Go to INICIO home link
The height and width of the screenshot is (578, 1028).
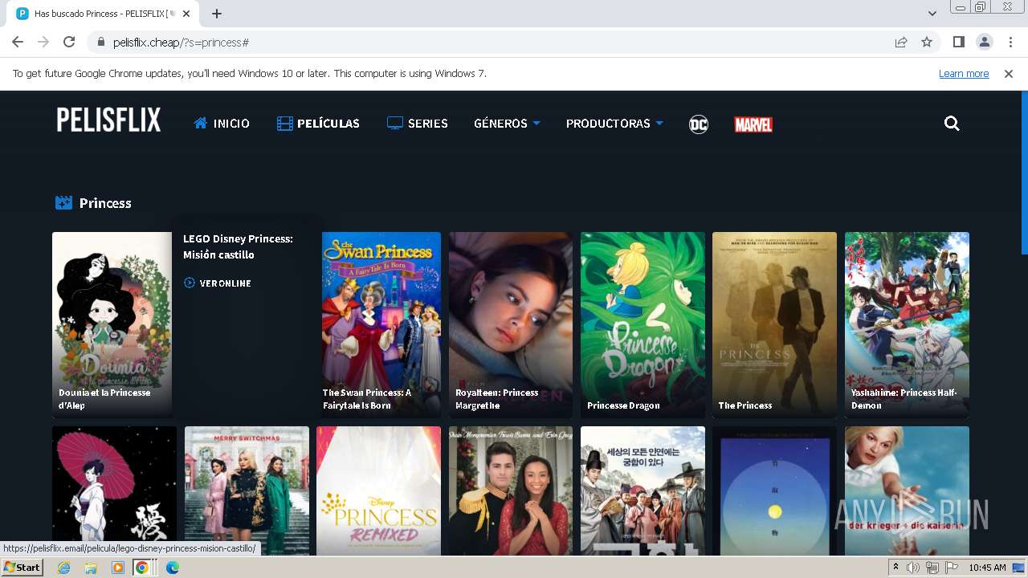(x=222, y=124)
